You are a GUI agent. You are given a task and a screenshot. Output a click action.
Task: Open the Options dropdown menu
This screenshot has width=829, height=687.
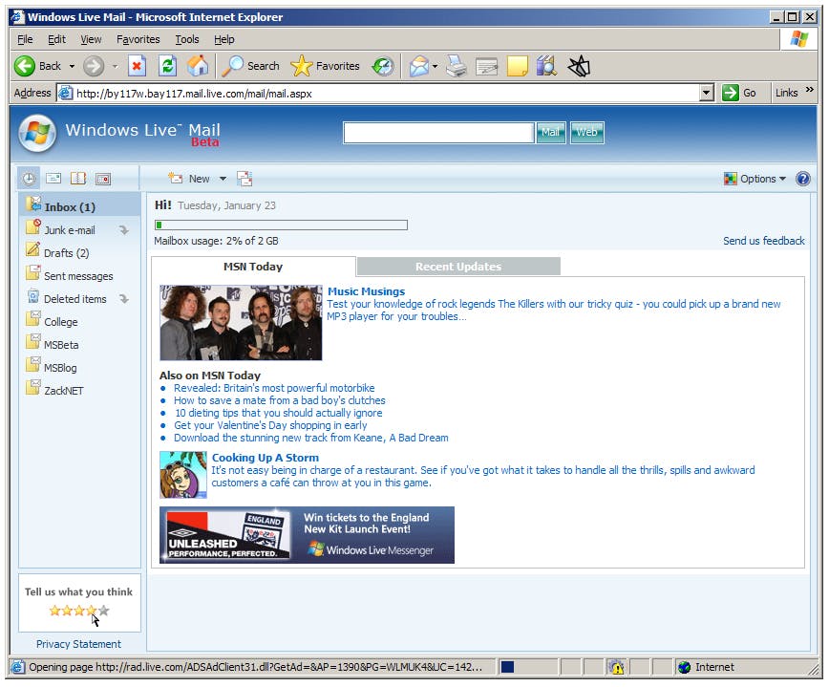tap(757, 179)
